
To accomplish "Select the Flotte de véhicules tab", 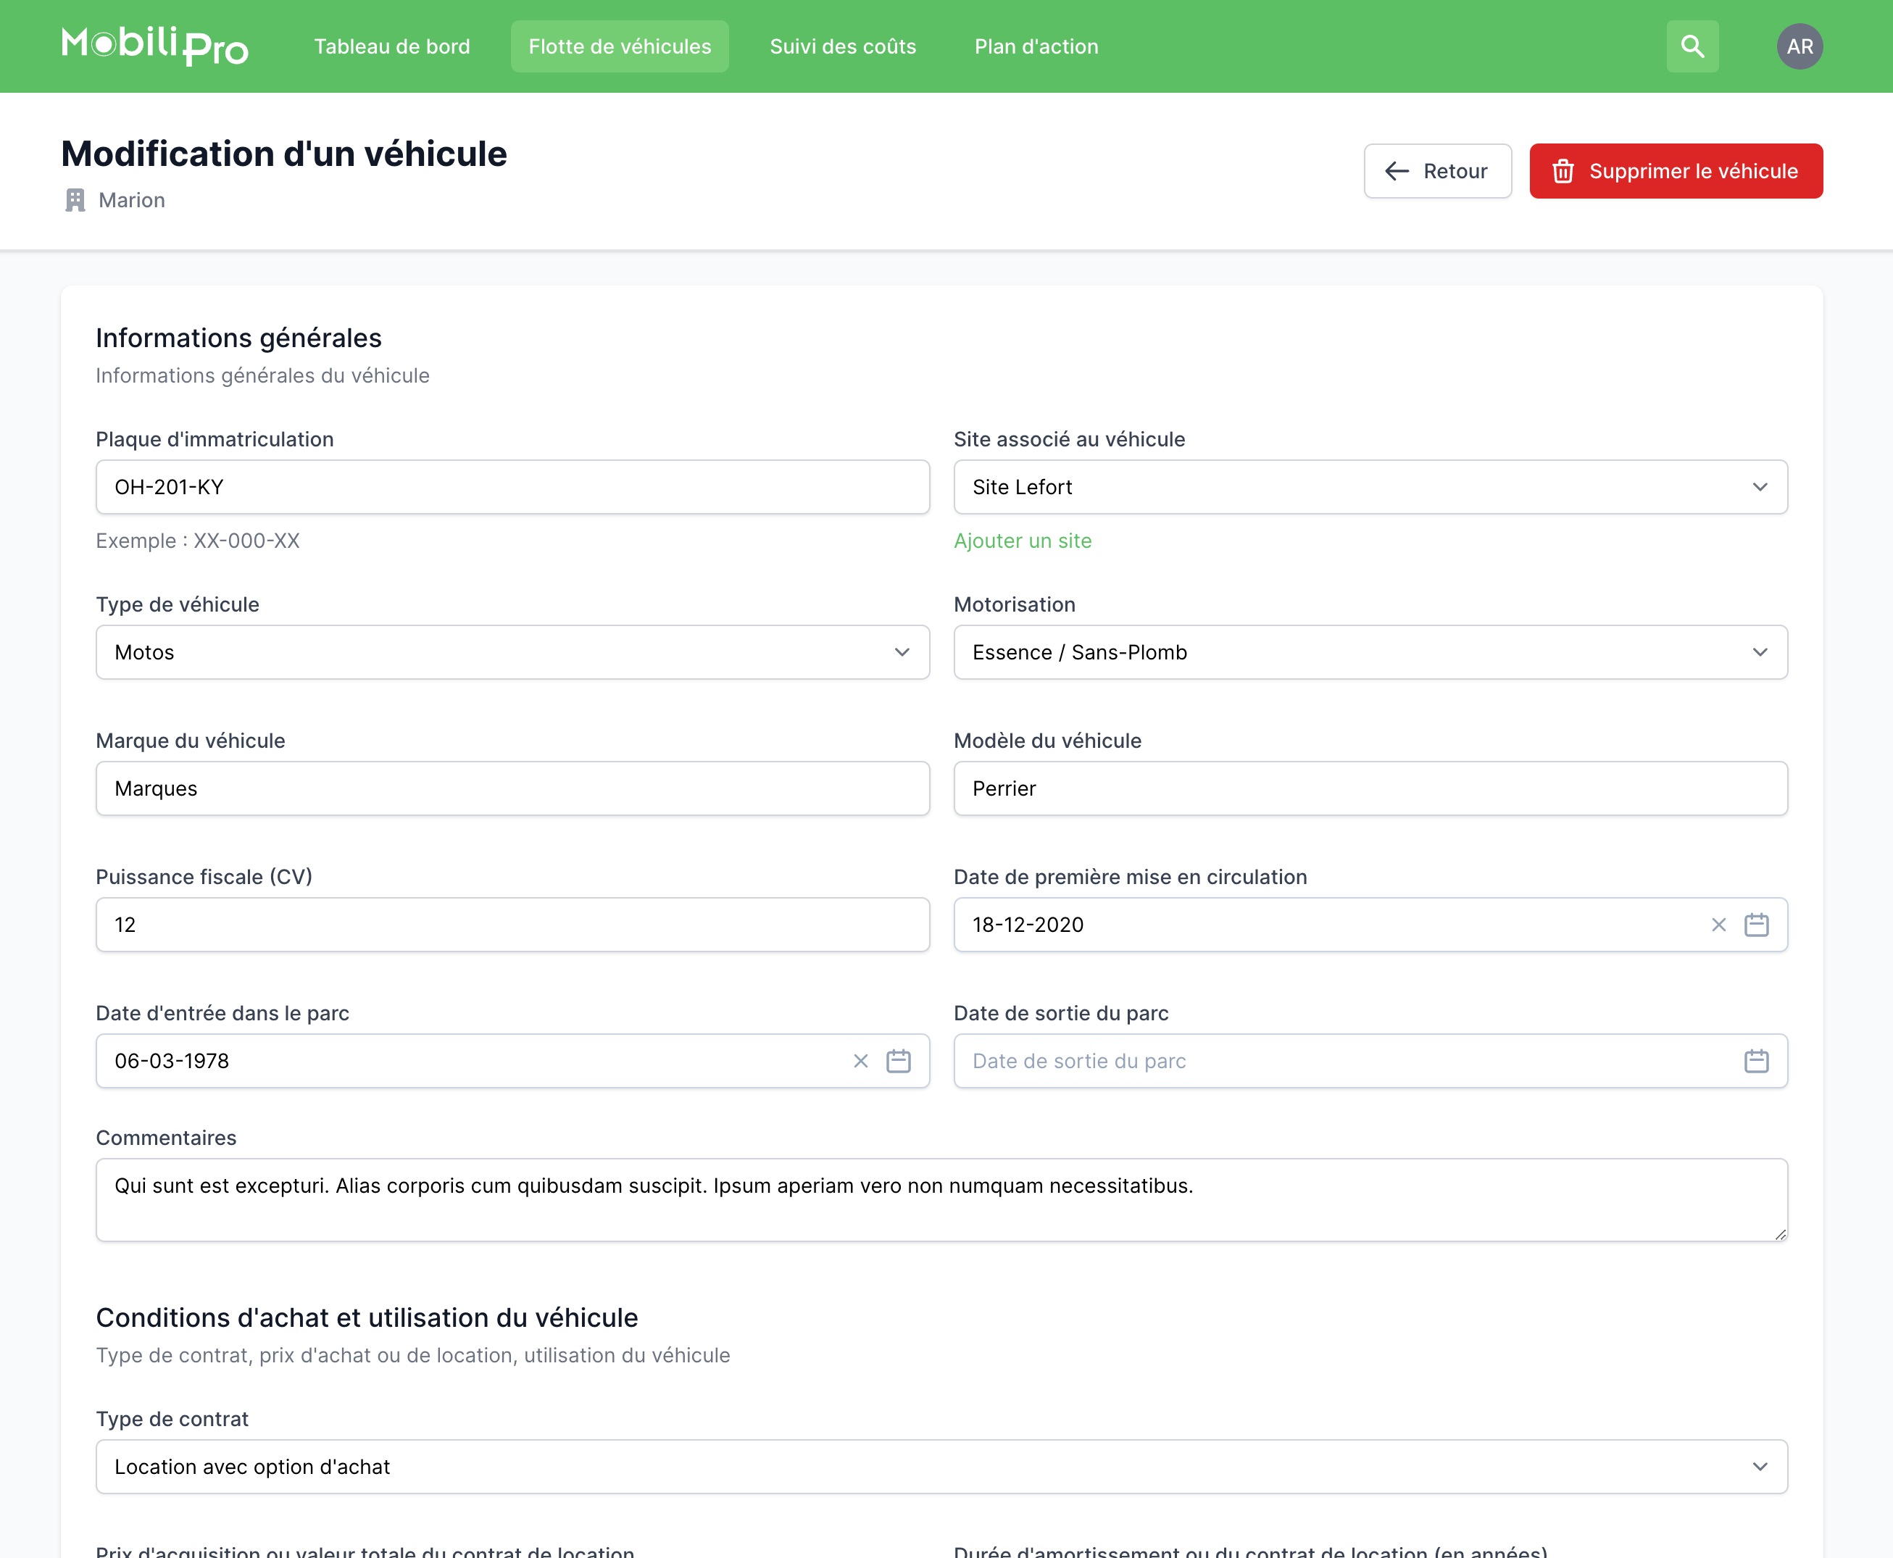I will click(620, 46).
